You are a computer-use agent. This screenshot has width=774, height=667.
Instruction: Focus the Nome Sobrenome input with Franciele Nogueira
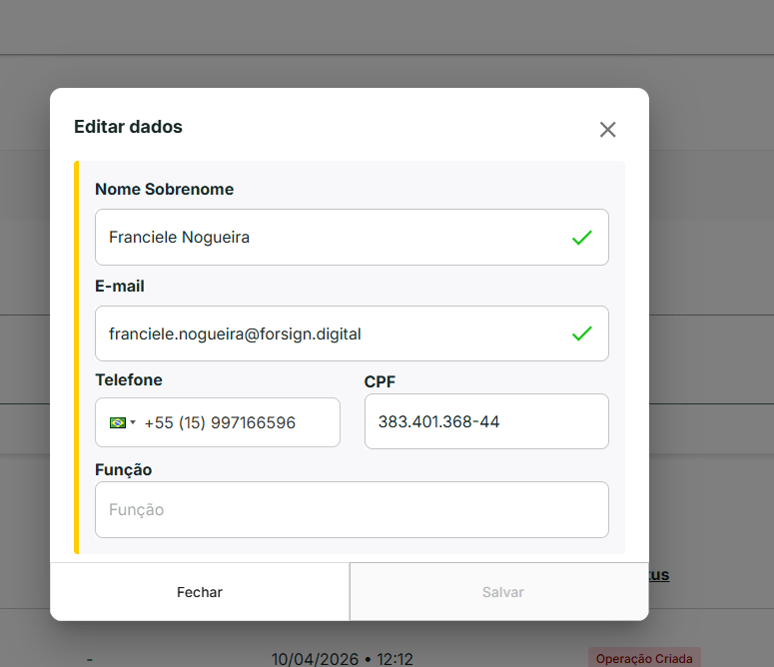click(330, 238)
